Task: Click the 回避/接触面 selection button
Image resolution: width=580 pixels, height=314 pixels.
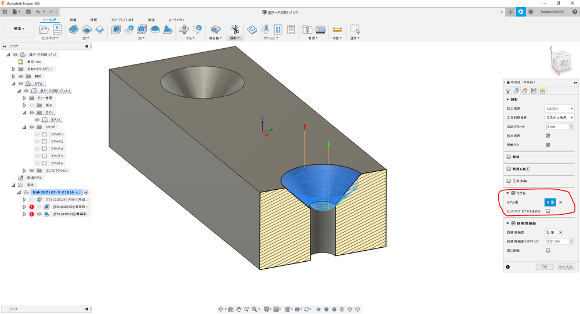Action: (550, 232)
